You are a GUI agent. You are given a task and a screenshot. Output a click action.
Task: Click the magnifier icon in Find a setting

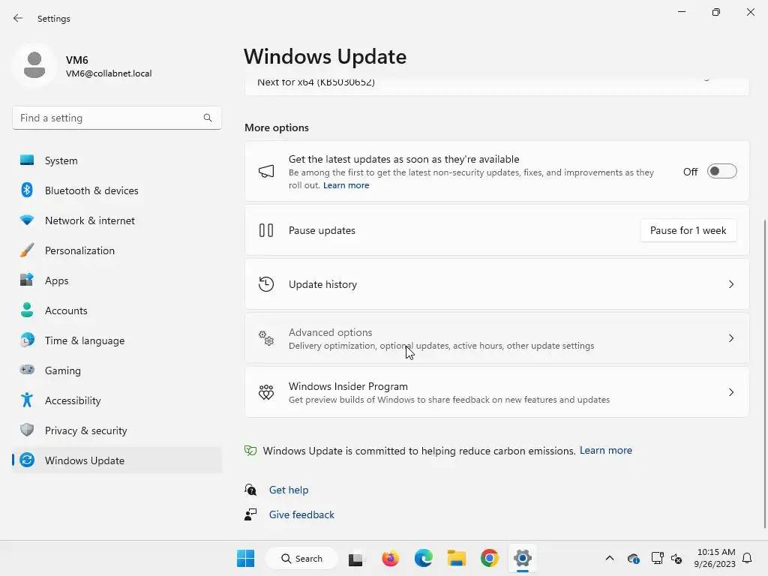(208, 118)
